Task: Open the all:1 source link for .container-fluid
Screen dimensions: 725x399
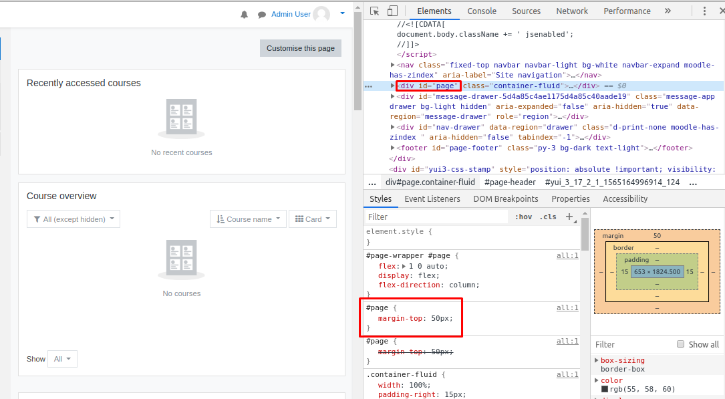Action: pyautogui.click(x=567, y=374)
